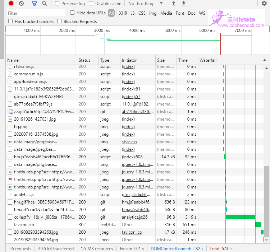Follow the style.css initiator link
Image resolution: width=270 pixels, height=252 pixels.
[x=129, y=142]
